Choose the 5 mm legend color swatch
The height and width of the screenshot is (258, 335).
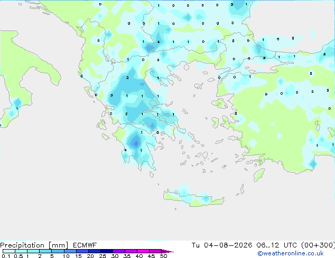coord(58,251)
